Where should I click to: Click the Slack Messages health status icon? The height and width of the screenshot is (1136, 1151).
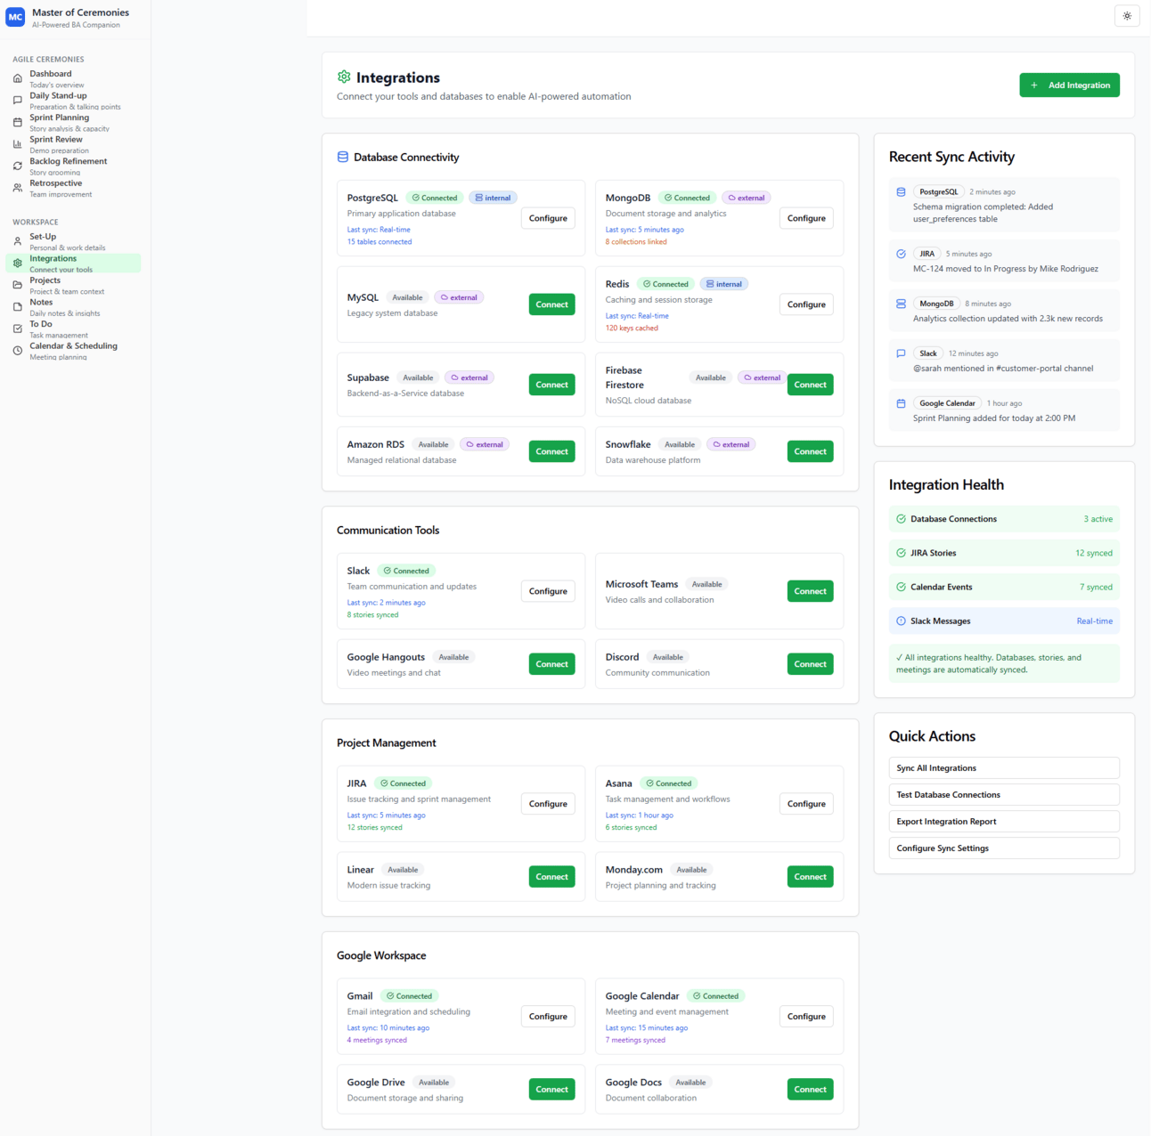click(901, 621)
